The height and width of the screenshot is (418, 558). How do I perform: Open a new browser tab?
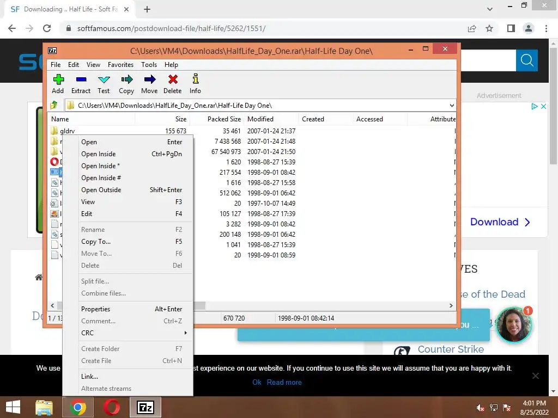pyautogui.click(x=147, y=9)
